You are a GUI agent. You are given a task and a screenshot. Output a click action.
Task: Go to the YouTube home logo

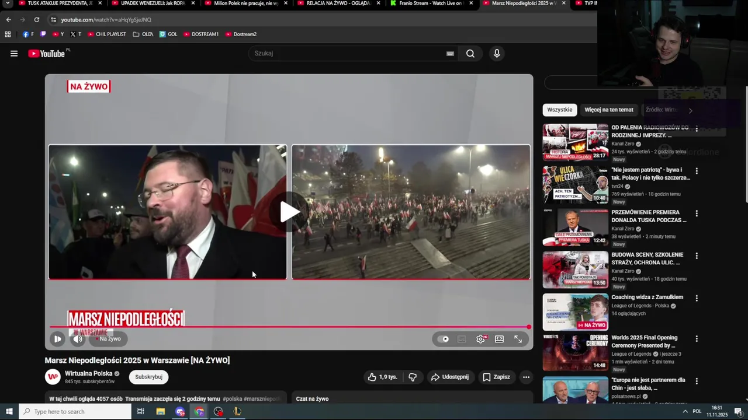click(x=48, y=54)
